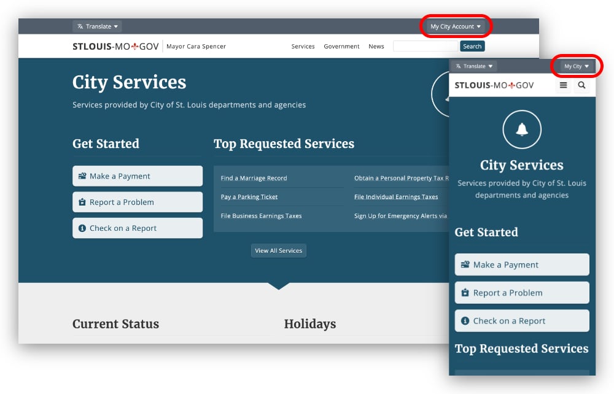
Task: Click Holidays heading
Action: click(x=309, y=324)
